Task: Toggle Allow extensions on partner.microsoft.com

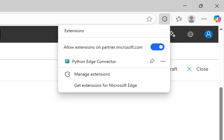Action: point(157,47)
